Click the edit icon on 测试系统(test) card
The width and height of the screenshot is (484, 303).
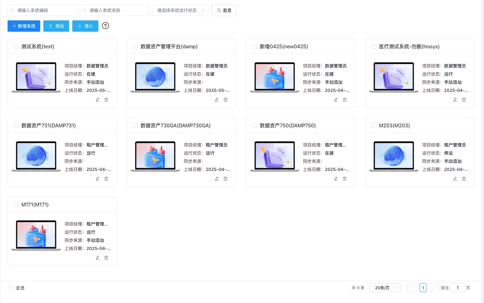(x=98, y=100)
